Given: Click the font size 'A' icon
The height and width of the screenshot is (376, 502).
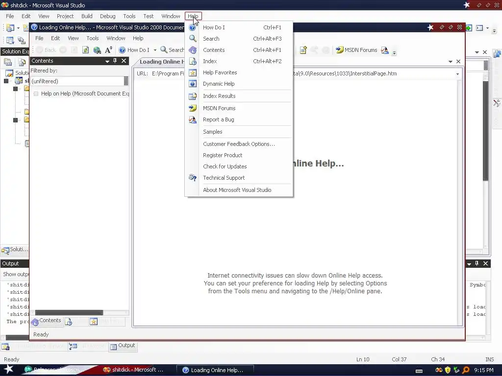Looking at the screenshot, I should pyautogui.click(x=108, y=50).
